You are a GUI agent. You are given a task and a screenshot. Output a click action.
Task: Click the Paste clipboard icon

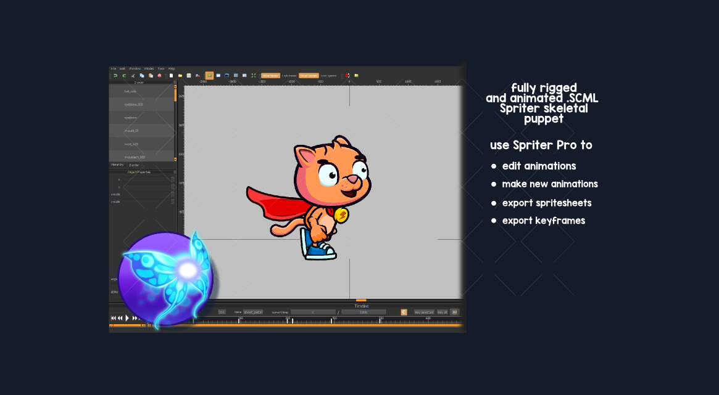point(151,76)
